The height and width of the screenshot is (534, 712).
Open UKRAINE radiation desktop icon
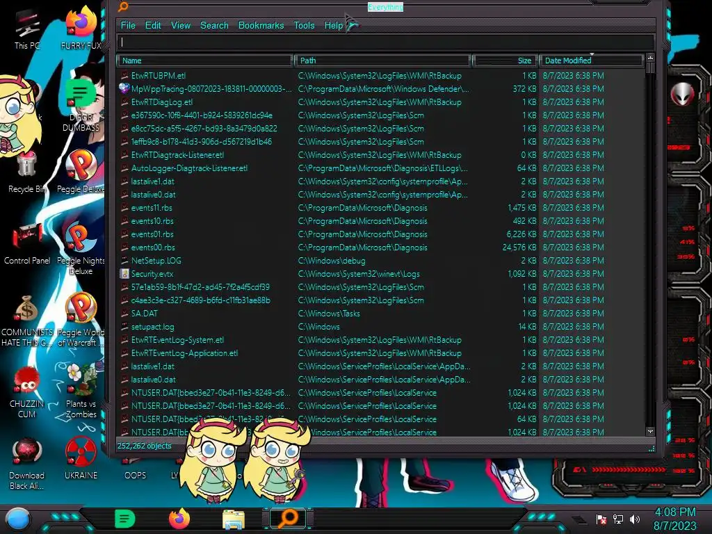tap(81, 459)
